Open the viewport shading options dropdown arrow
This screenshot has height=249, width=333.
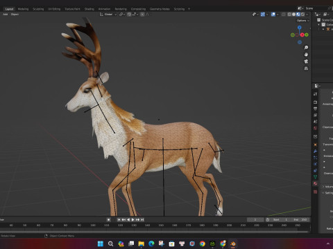click(307, 15)
